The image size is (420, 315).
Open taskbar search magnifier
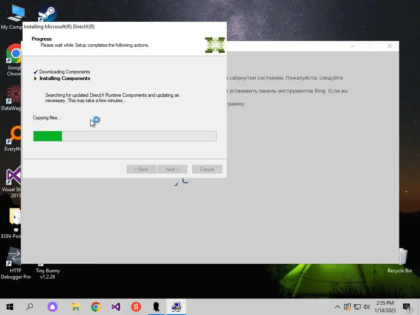point(30,307)
